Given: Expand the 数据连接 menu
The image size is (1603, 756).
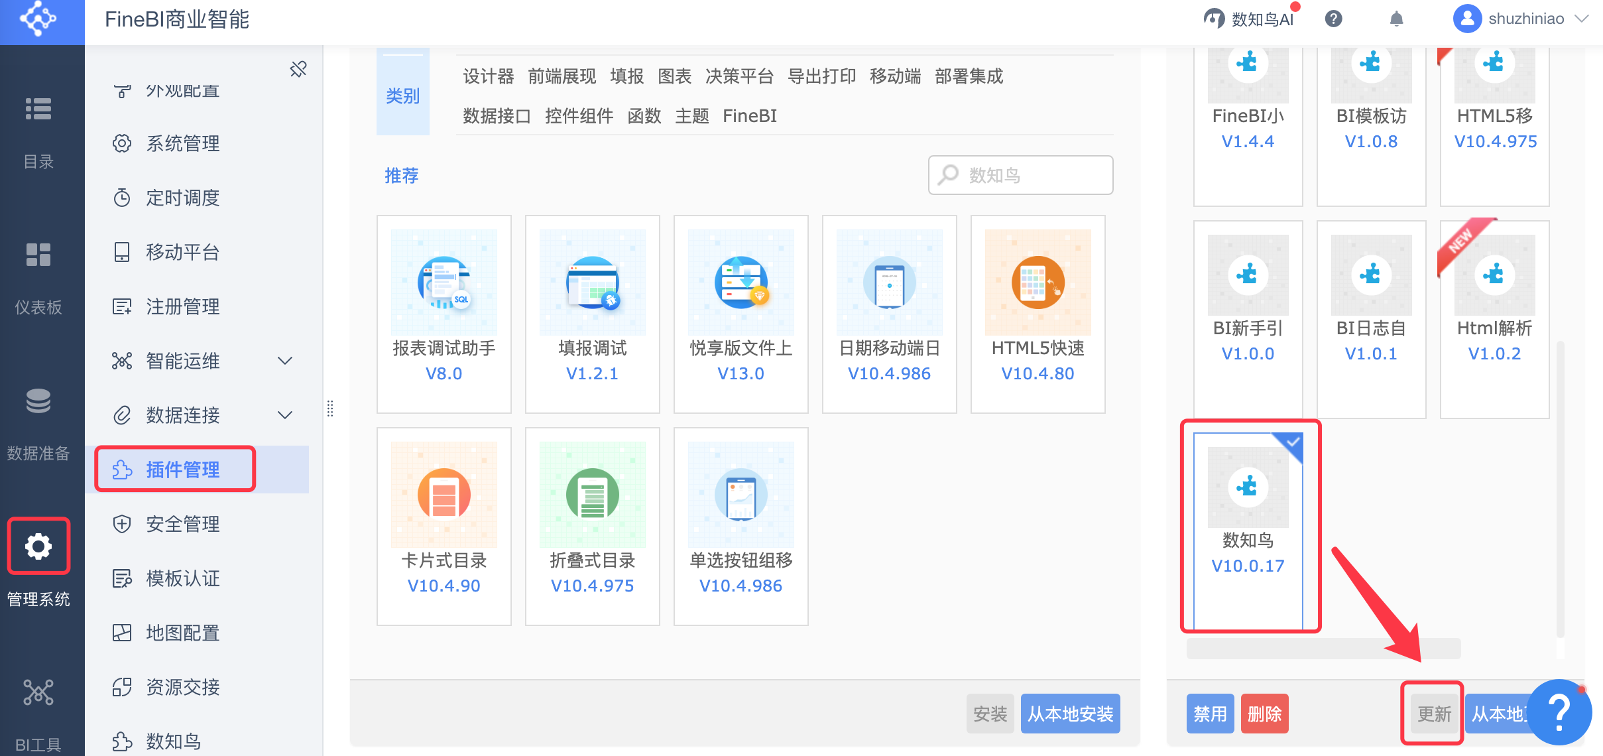Looking at the screenshot, I should tap(285, 415).
